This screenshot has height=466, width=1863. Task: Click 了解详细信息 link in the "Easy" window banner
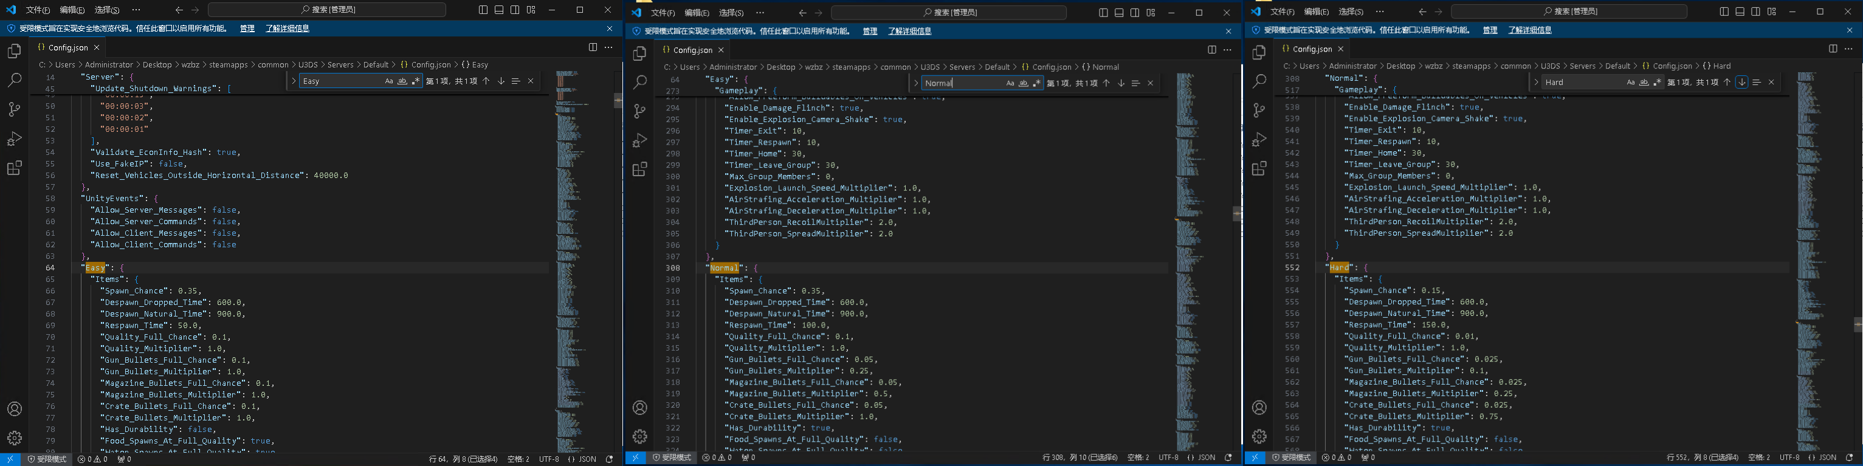click(287, 28)
